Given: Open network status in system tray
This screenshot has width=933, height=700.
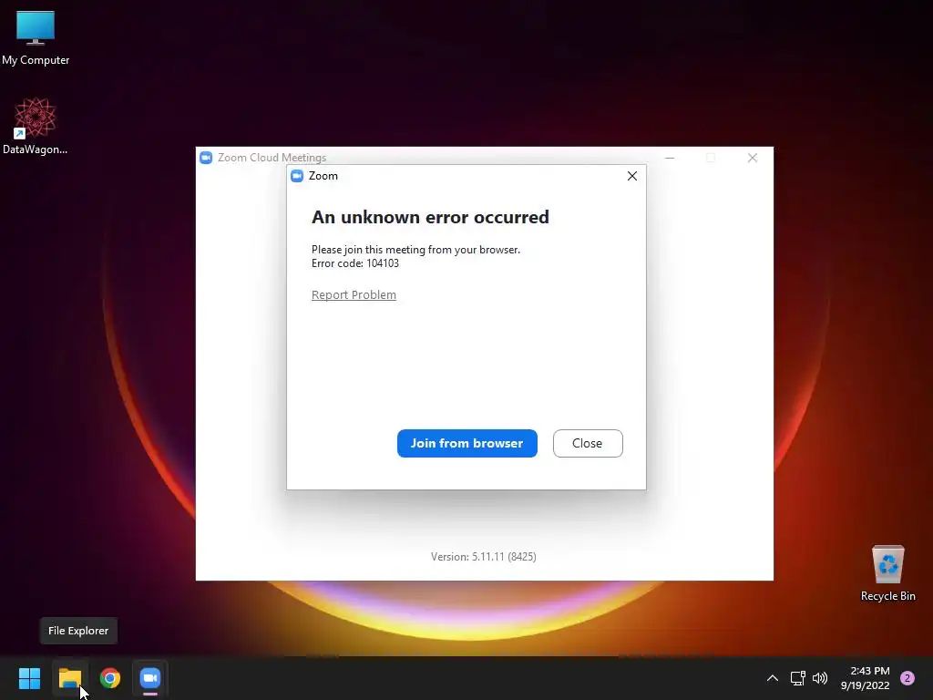Looking at the screenshot, I should pyautogui.click(x=797, y=678).
